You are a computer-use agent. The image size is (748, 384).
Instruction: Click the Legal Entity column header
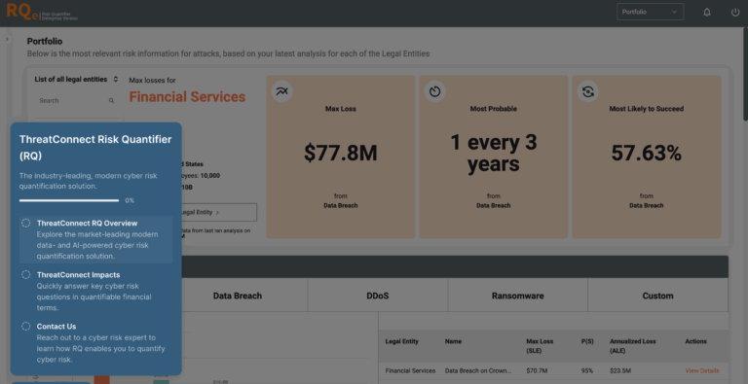click(x=401, y=341)
